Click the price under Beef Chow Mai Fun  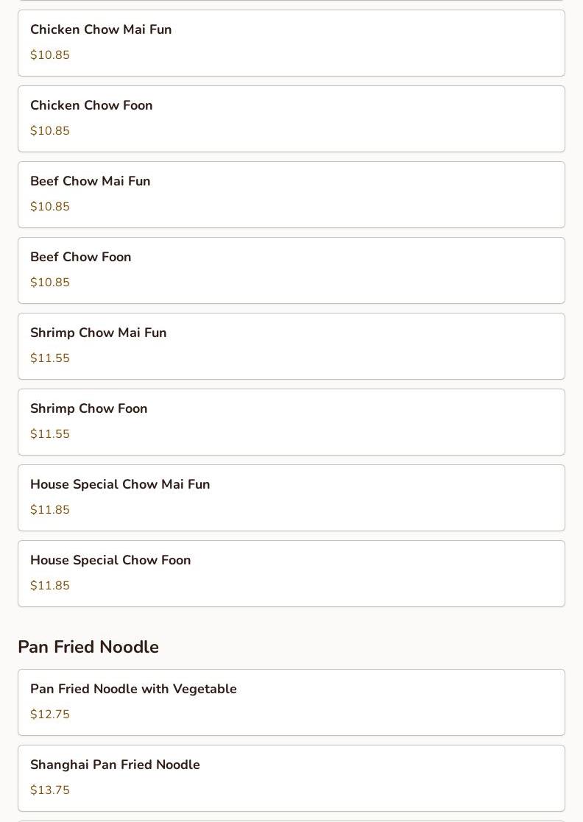(x=50, y=207)
